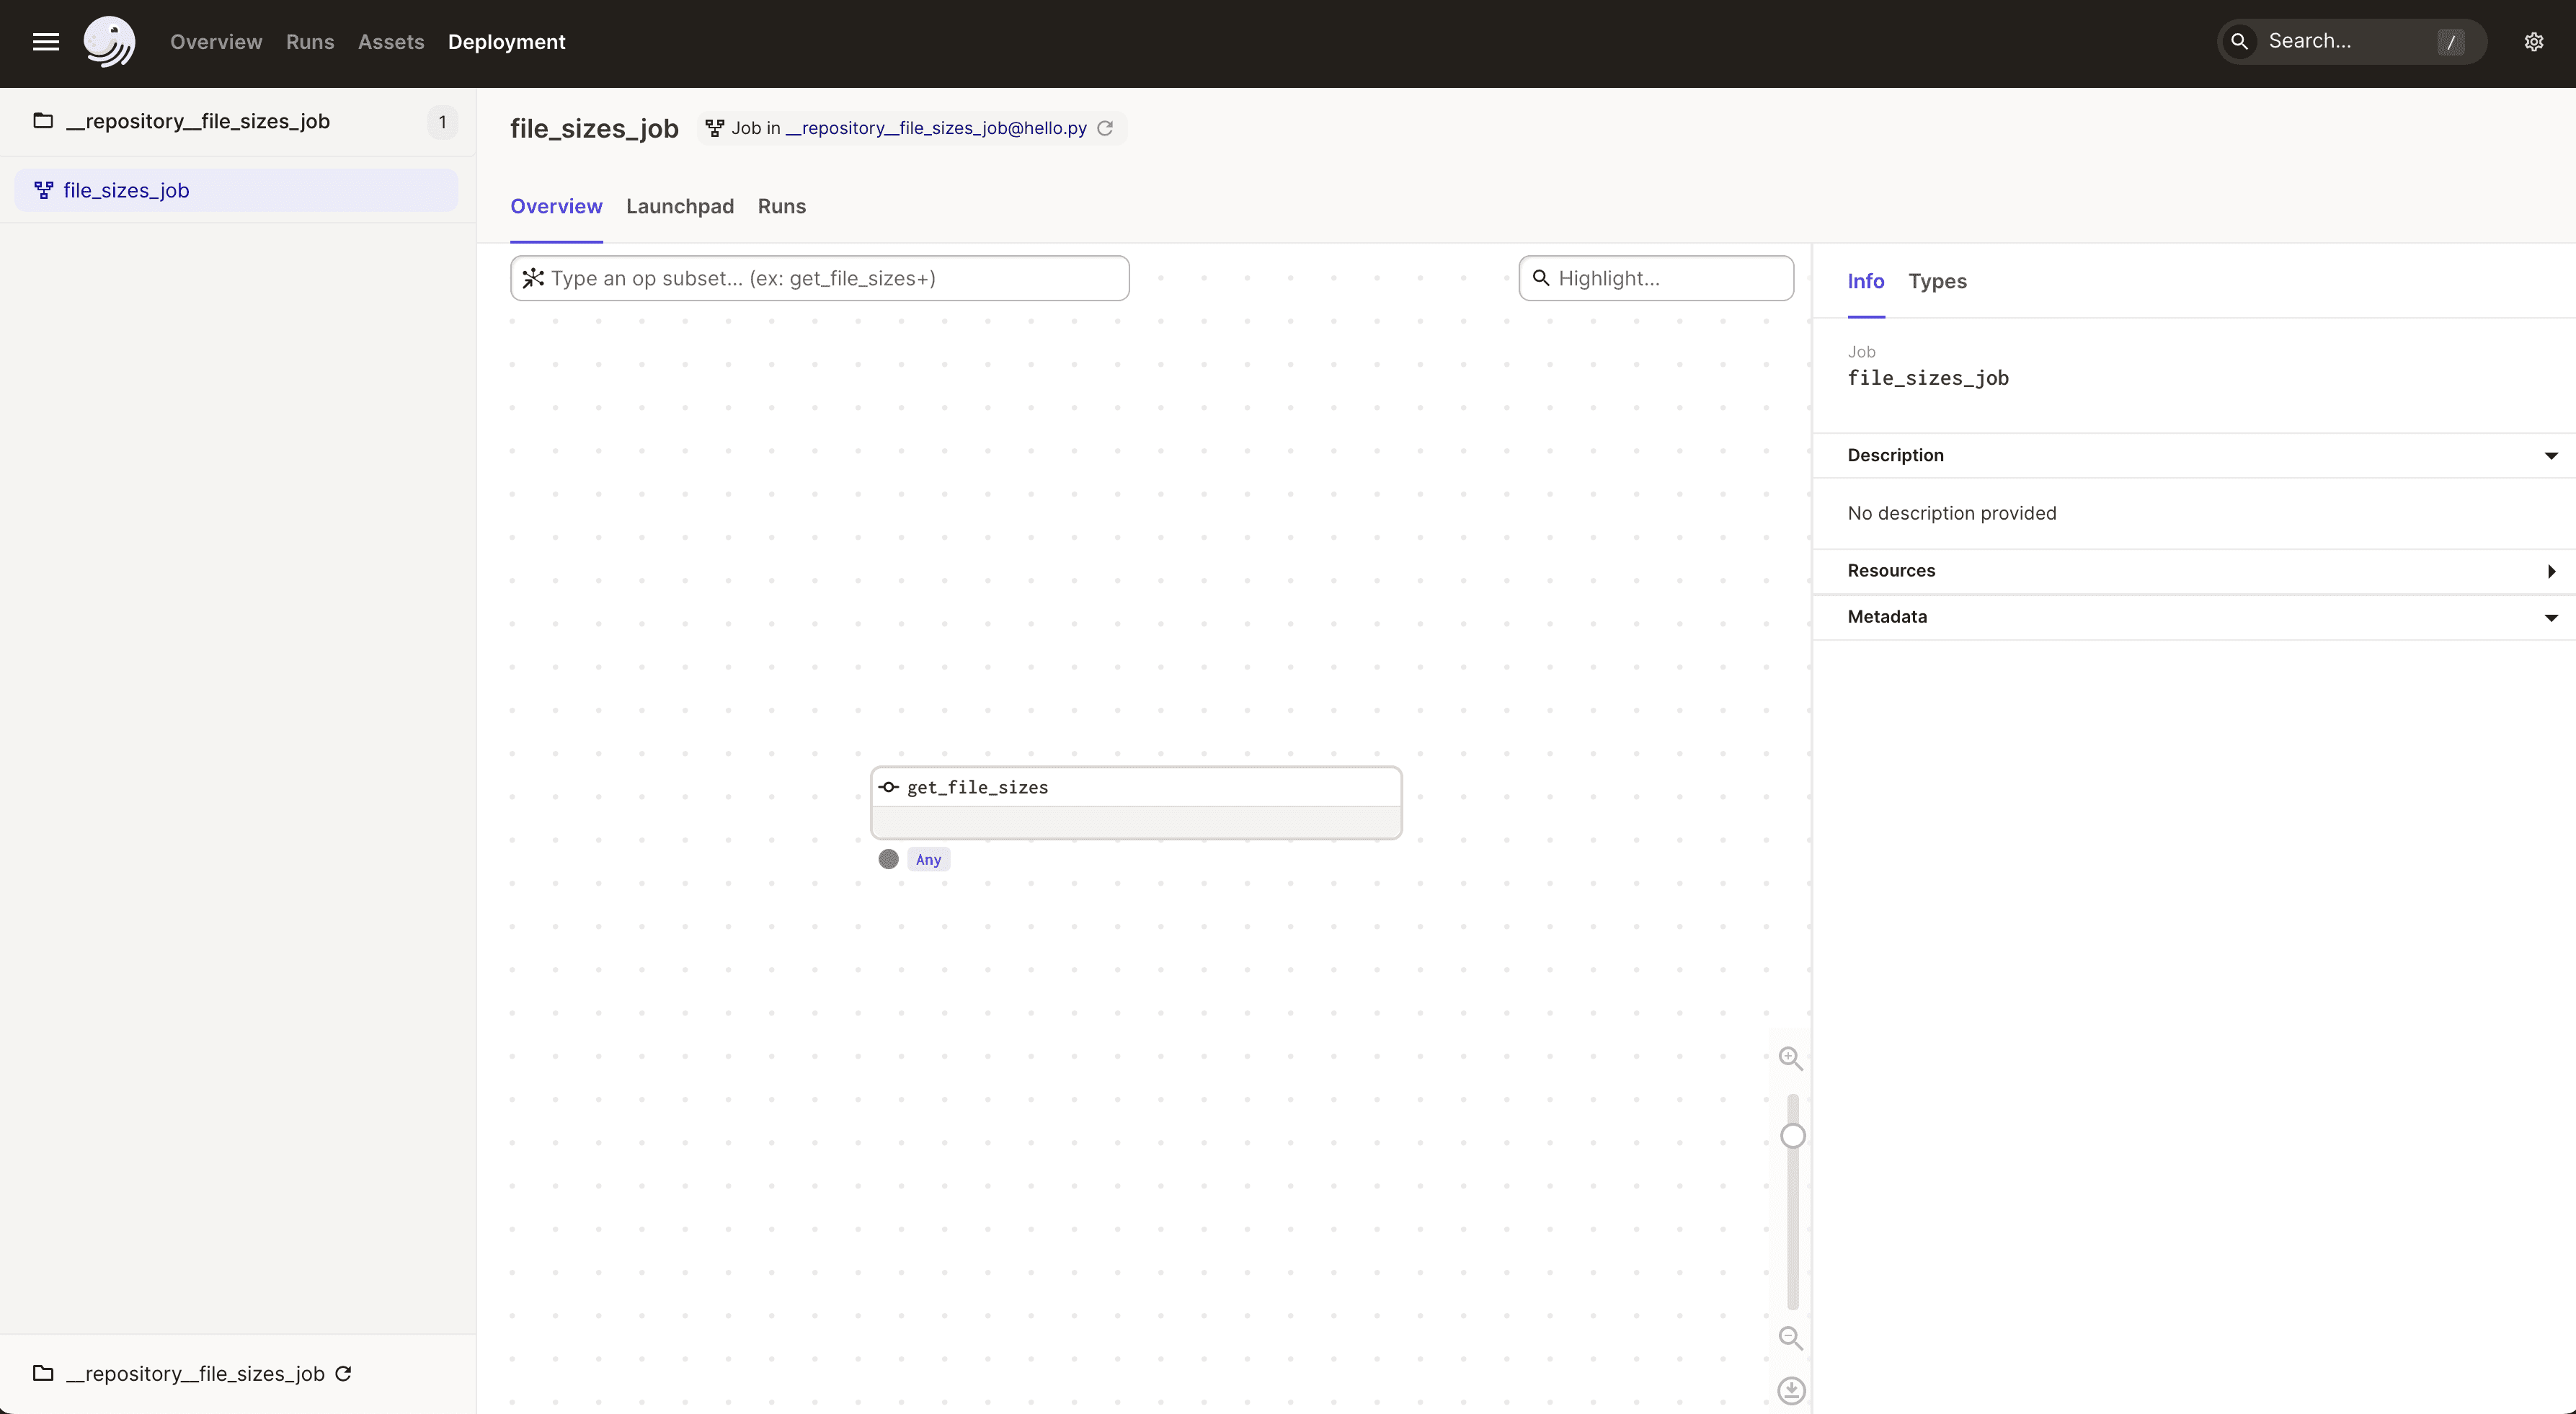
Task: Click the Dagster logo icon
Action: [109, 42]
